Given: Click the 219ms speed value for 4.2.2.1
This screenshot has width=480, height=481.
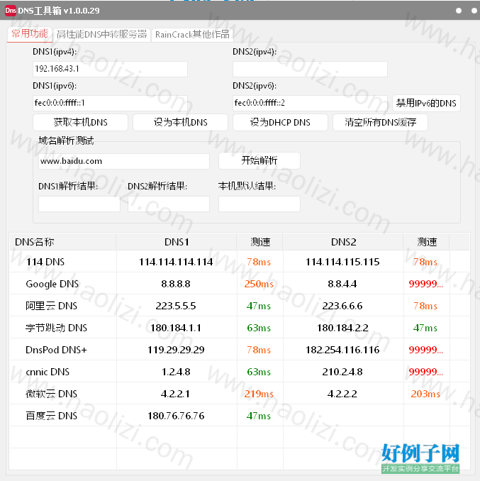Looking at the screenshot, I should [x=259, y=394].
